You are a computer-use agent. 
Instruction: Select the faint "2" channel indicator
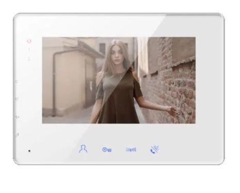29,59
